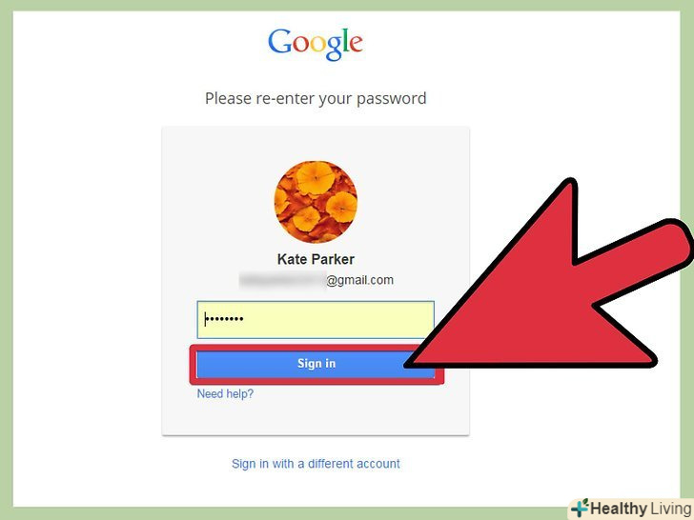694x520 pixels.
Task: Click empty card space below Need help?
Action: pyautogui.click(x=316, y=418)
